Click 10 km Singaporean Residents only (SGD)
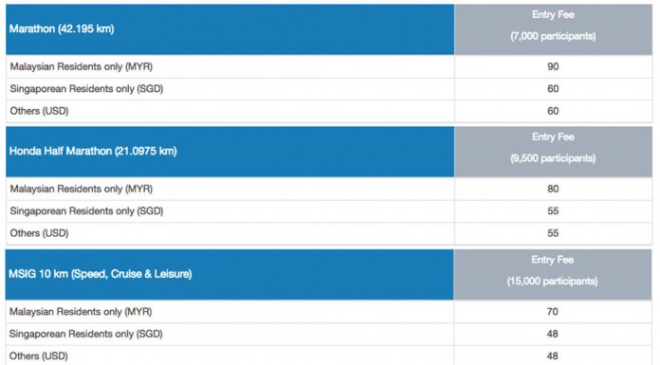The width and height of the screenshot is (660, 365). coord(86,334)
